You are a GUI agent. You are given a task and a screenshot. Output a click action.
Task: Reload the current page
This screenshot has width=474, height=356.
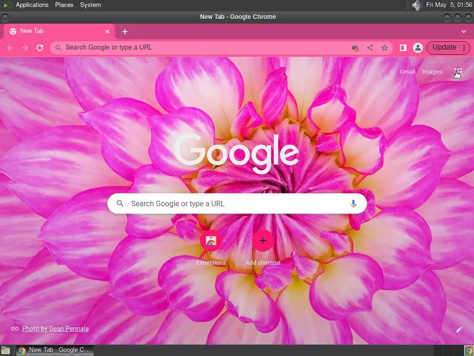coord(40,48)
